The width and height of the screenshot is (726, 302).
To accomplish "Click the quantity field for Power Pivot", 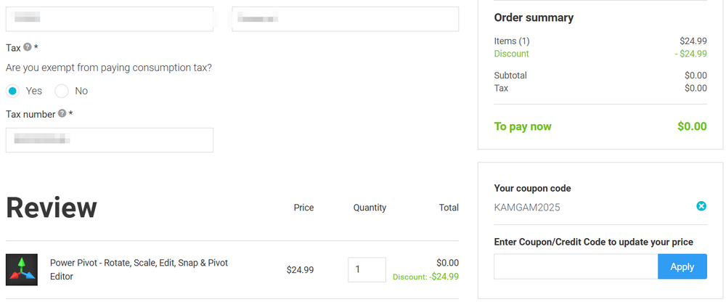I will [367, 270].
